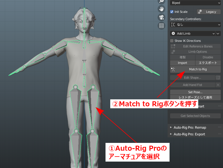
Task: Grab the Remap panel drag handle dots
Action: (x=220, y=127)
